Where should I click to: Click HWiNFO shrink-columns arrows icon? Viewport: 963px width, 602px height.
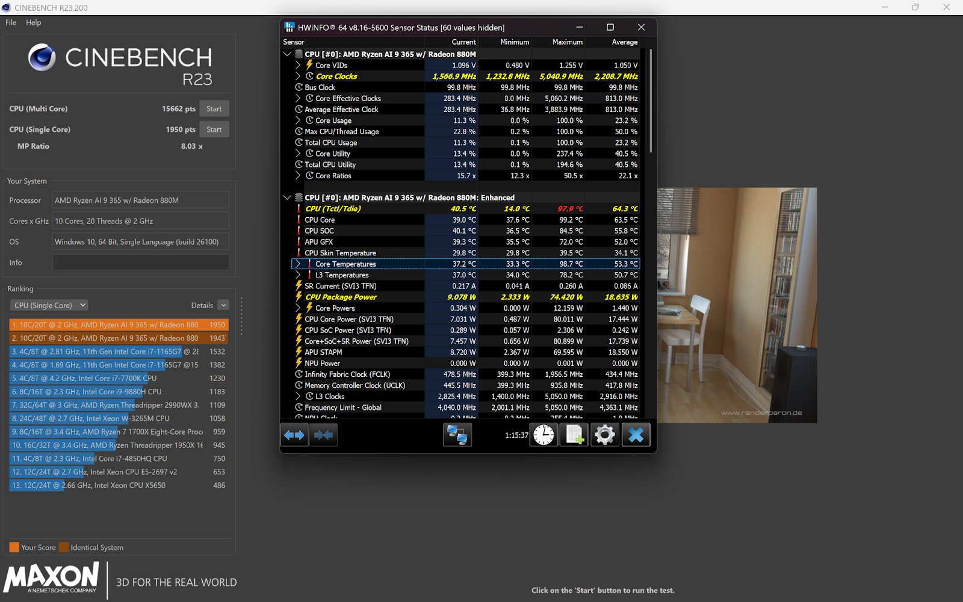click(323, 435)
